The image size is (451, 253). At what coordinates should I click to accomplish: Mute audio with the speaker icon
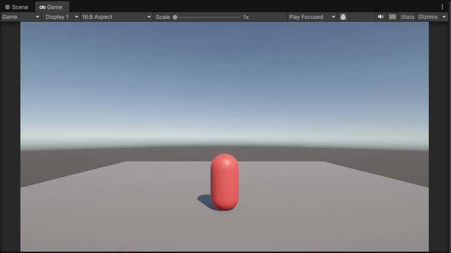point(381,17)
